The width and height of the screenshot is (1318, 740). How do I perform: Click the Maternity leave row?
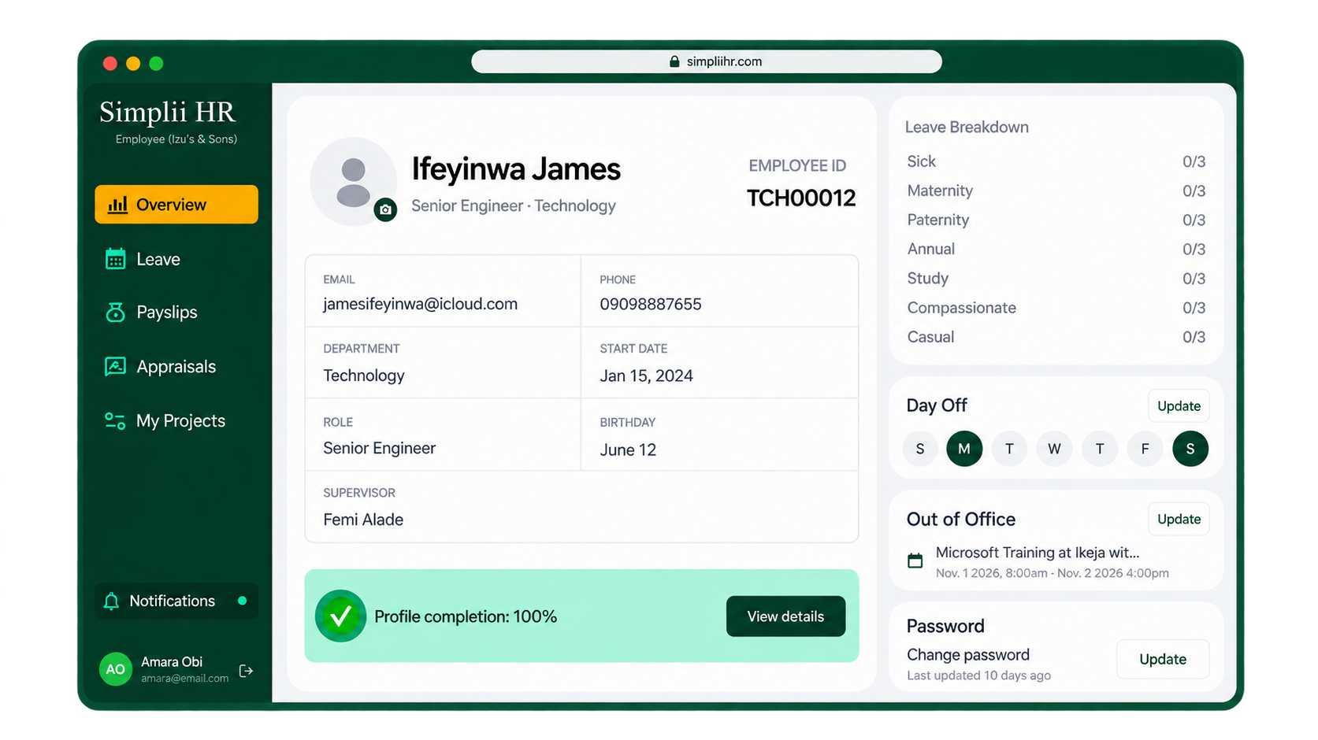pyautogui.click(x=1056, y=191)
